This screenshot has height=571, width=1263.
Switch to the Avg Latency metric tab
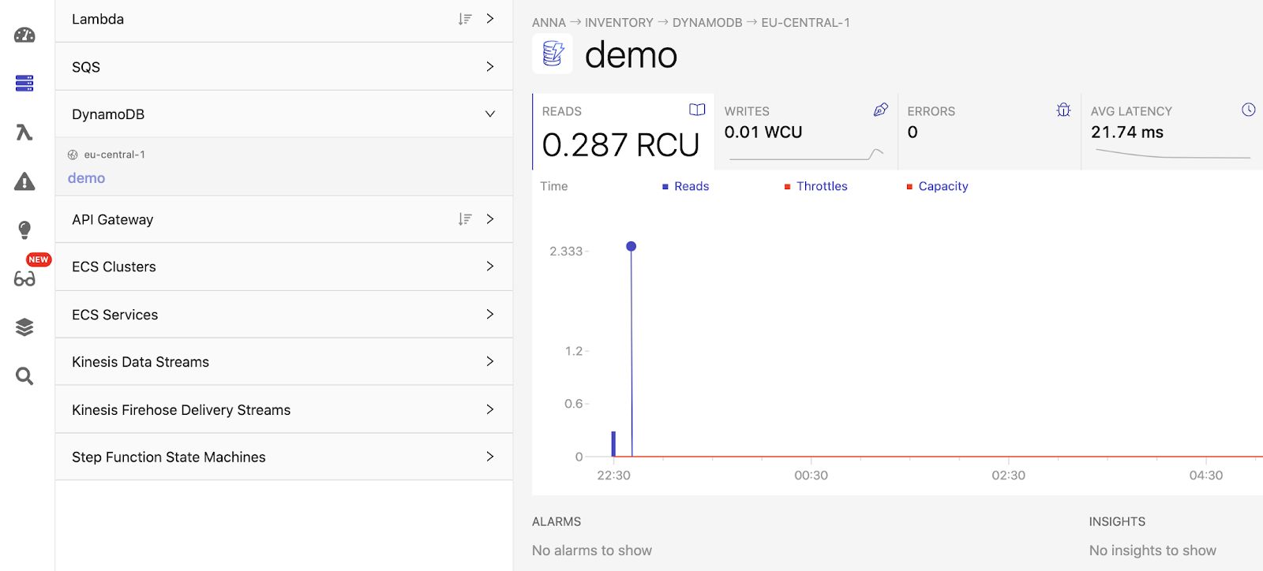coord(1171,132)
